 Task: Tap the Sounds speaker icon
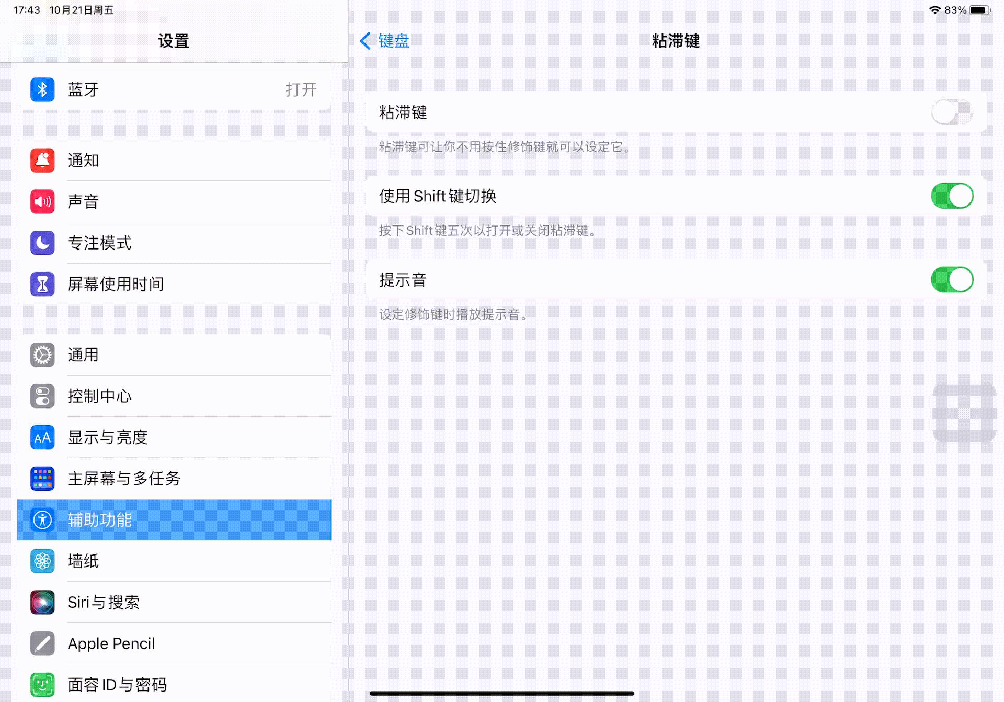coord(42,201)
